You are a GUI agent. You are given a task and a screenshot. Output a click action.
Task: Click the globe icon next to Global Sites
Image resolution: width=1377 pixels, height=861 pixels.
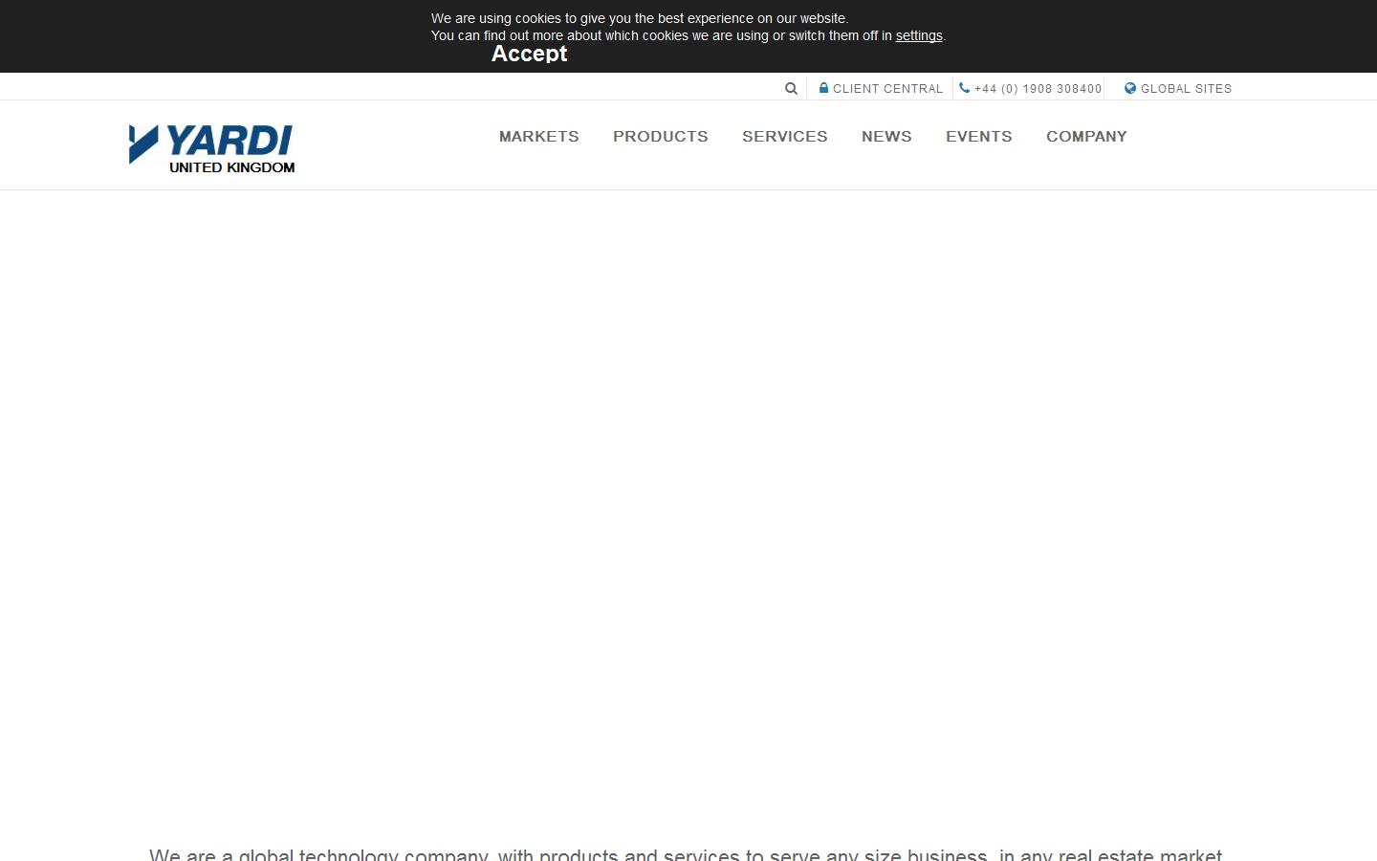(1130, 88)
